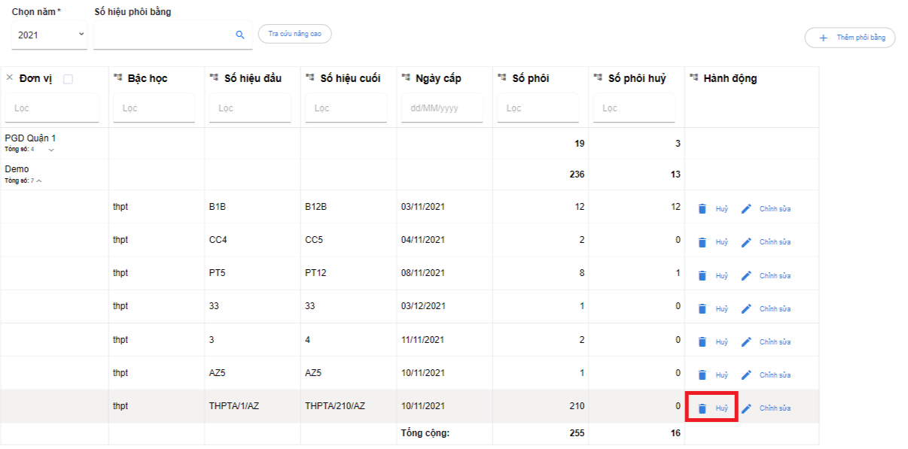Click the Thêm phôi bằng button

850,38
